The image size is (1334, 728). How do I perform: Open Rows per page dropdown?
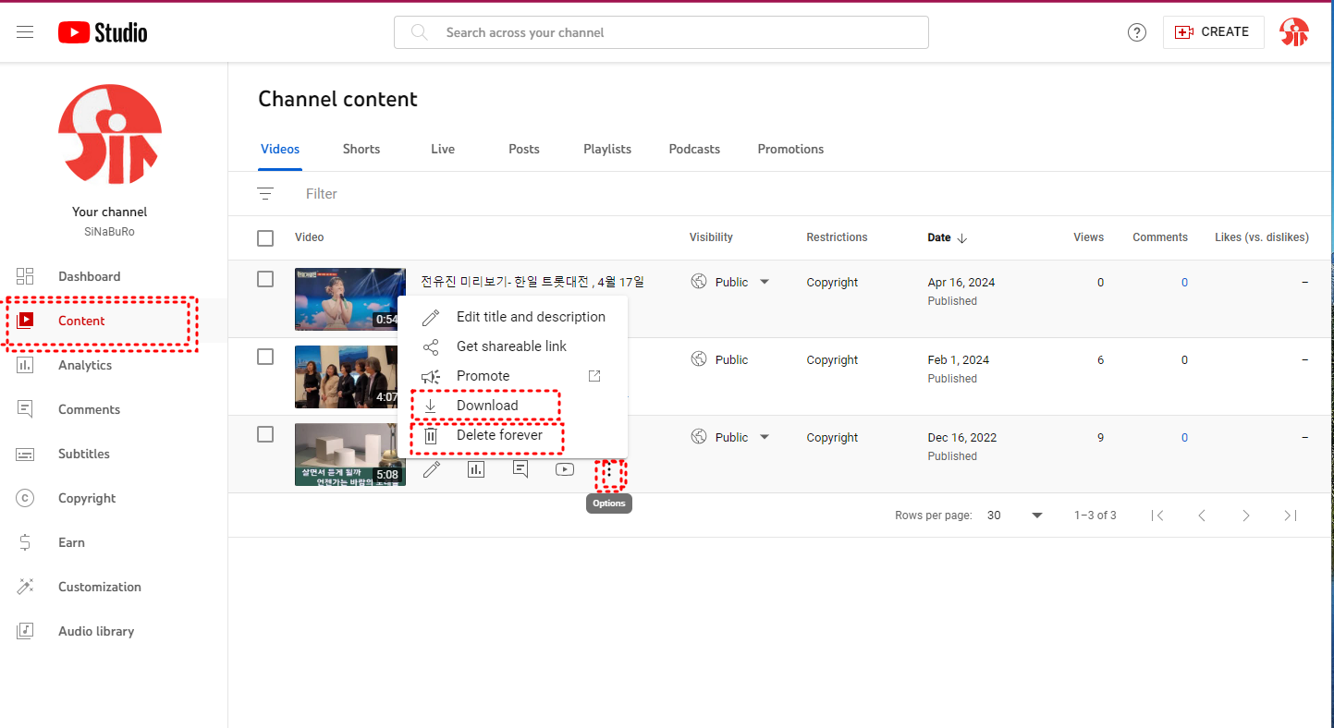1014,516
